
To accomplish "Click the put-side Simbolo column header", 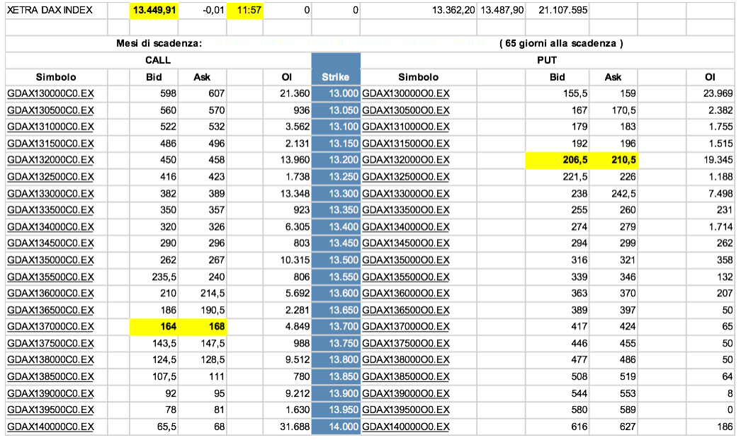I will click(418, 77).
